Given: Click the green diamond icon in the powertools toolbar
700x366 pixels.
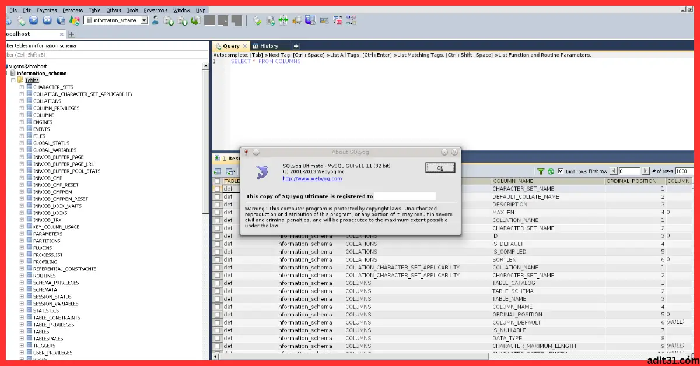Looking at the screenshot, I should (x=257, y=20).
